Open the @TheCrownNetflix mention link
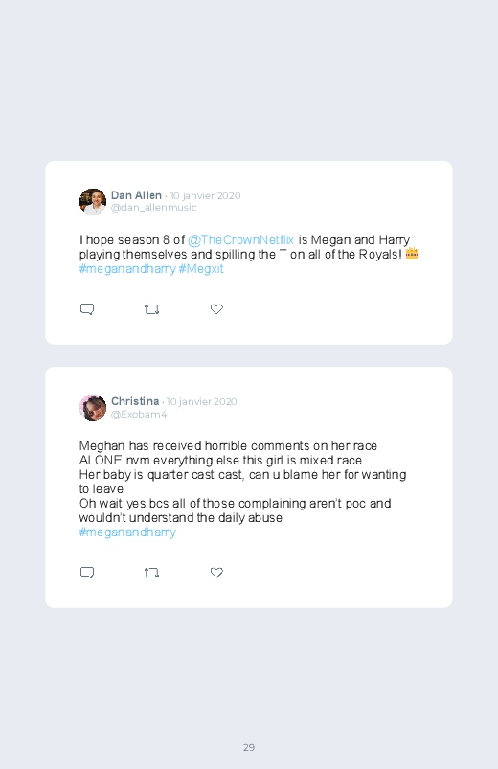This screenshot has width=498, height=769. point(241,239)
